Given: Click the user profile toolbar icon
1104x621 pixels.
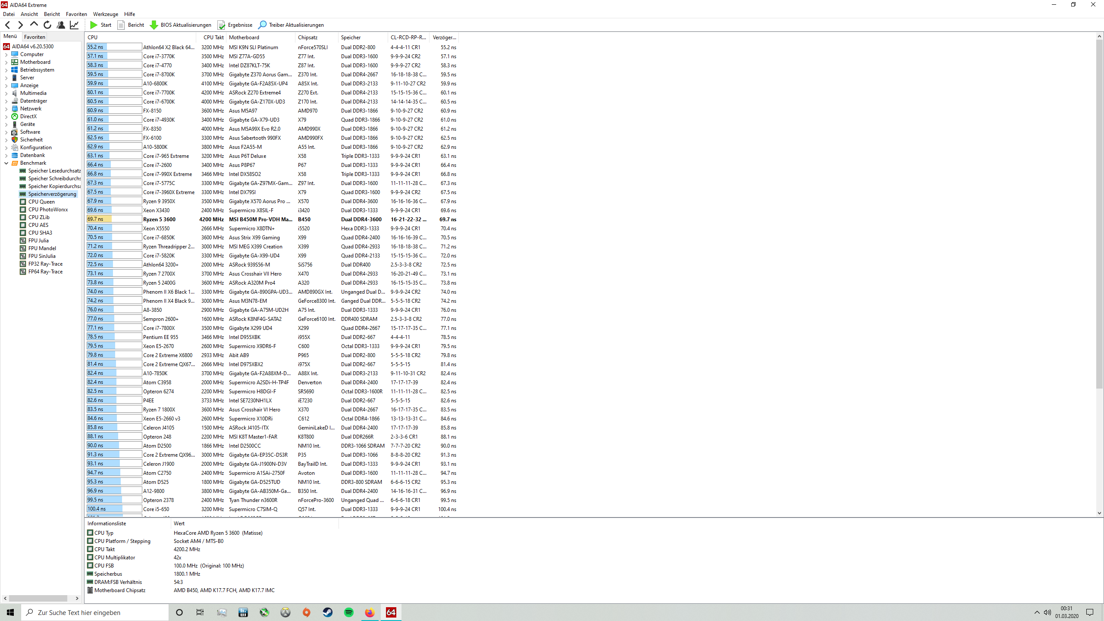Looking at the screenshot, I should [61, 25].
